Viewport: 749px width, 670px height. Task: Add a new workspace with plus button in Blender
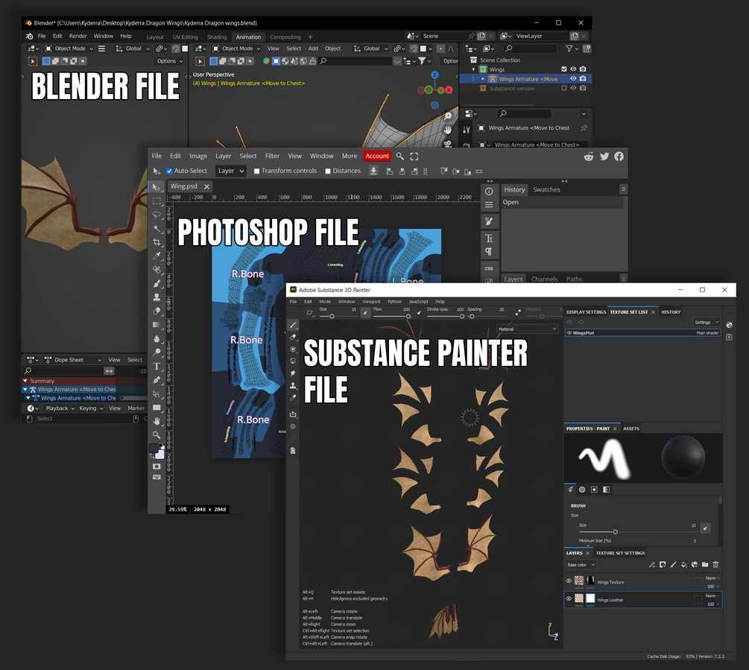(x=310, y=37)
